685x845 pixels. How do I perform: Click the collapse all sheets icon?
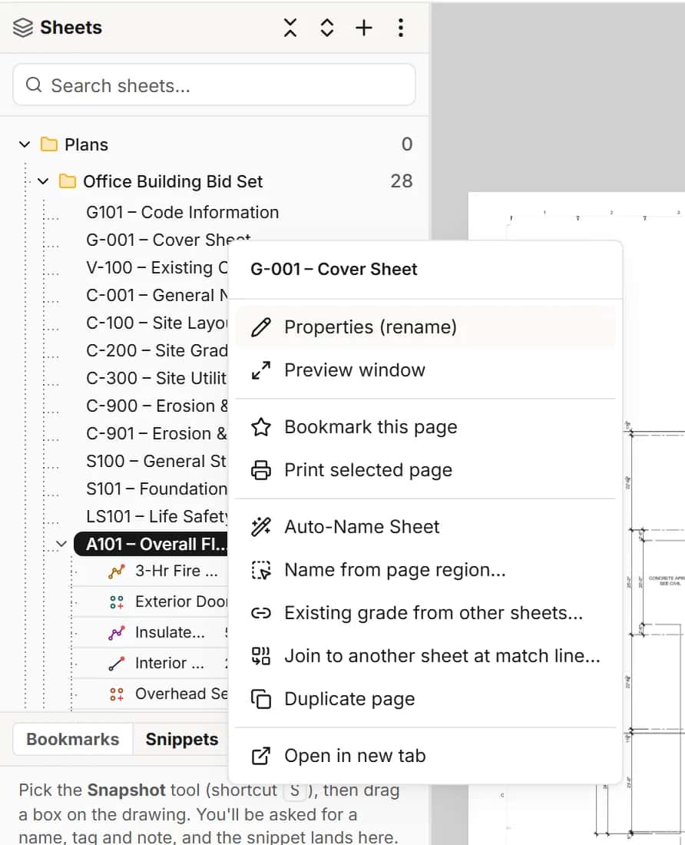click(290, 28)
